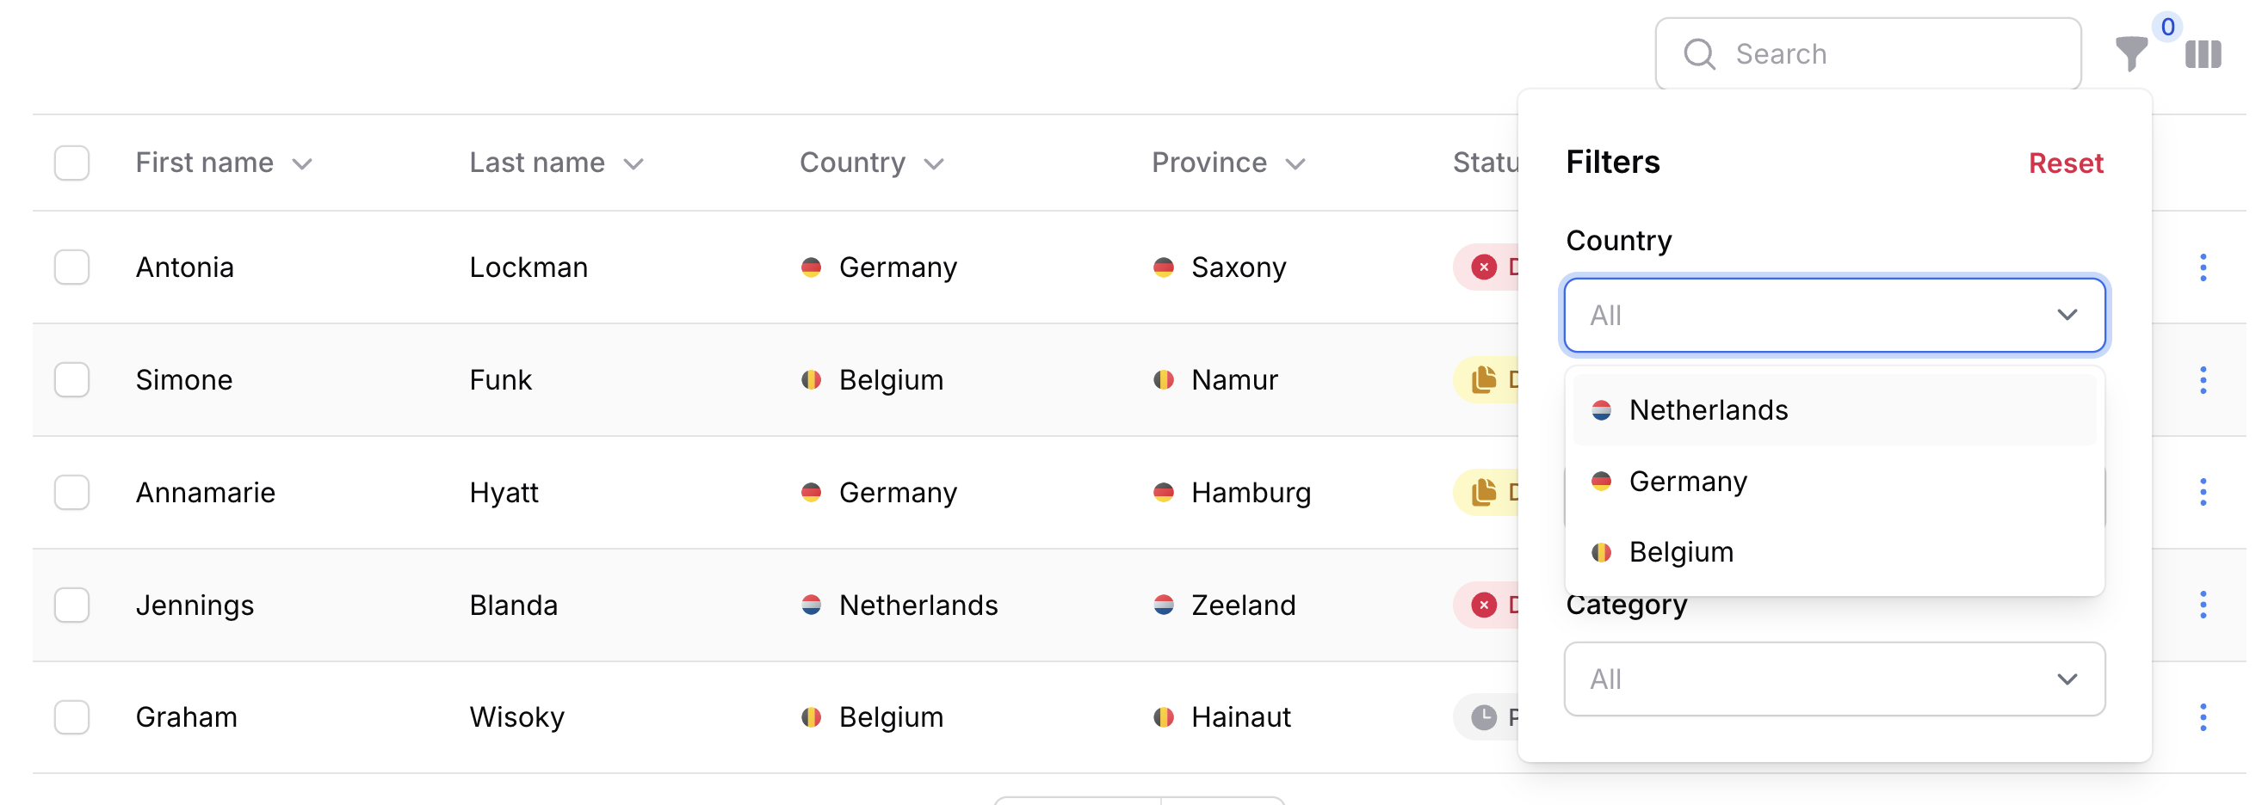
Task: Open the Category filter dropdown
Action: (x=1833, y=679)
